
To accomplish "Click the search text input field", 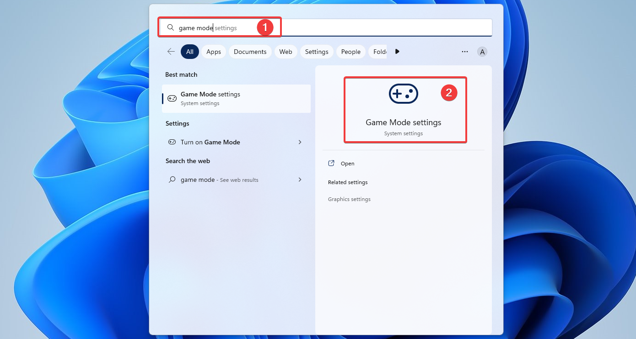I will coord(326,28).
